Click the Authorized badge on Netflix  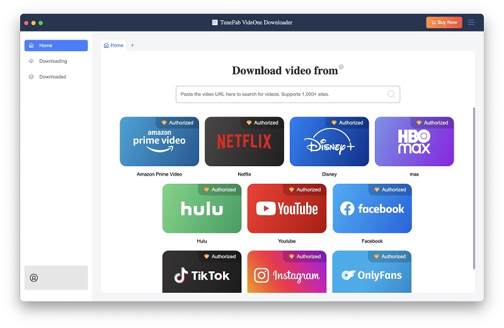[x=262, y=122]
